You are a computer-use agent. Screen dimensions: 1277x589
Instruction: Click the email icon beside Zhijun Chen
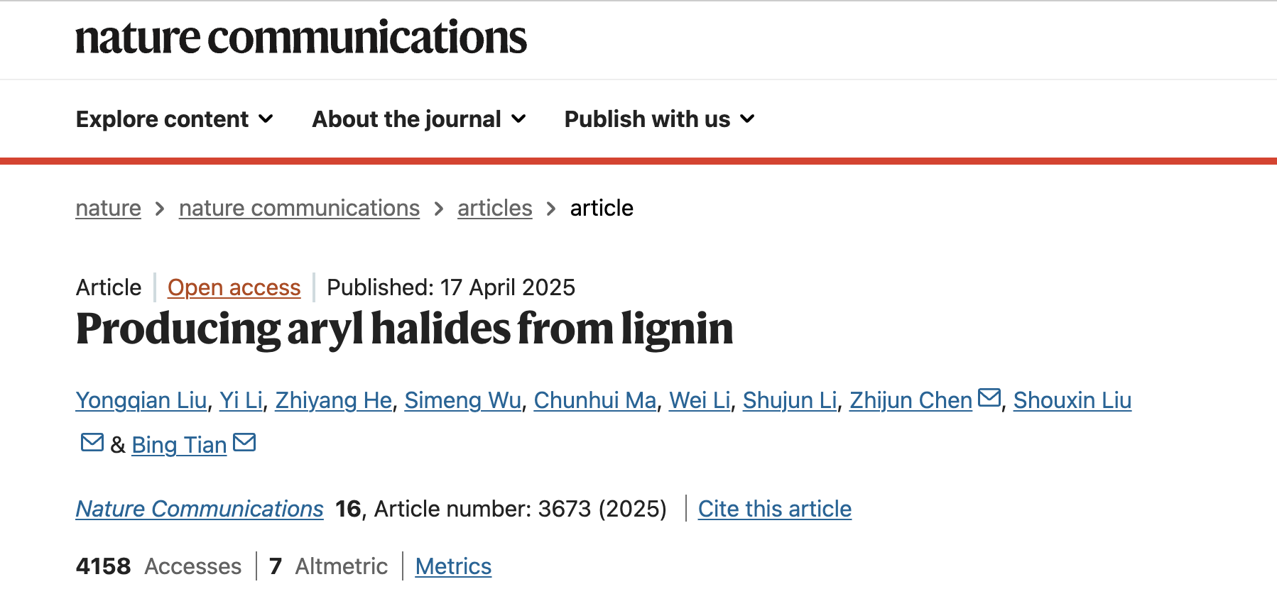989,398
